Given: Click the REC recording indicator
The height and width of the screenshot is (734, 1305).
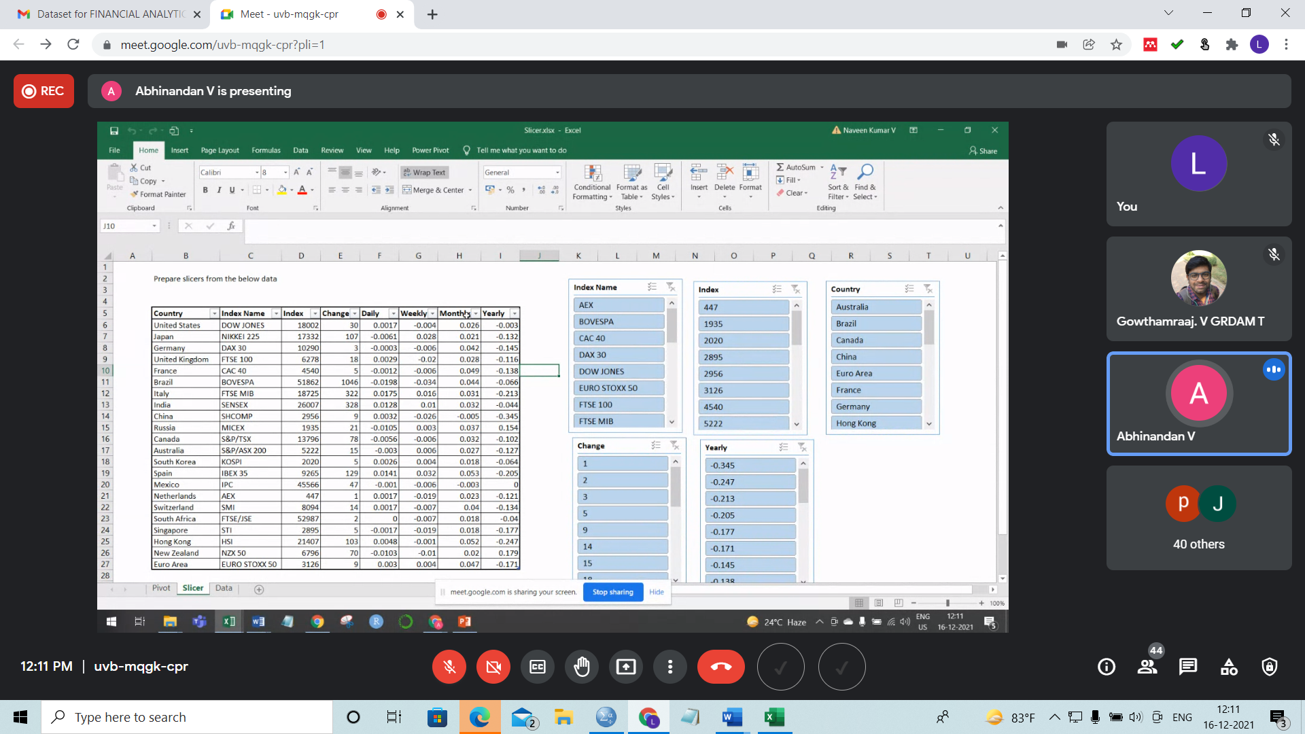Looking at the screenshot, I should click(x=43, y=91).
